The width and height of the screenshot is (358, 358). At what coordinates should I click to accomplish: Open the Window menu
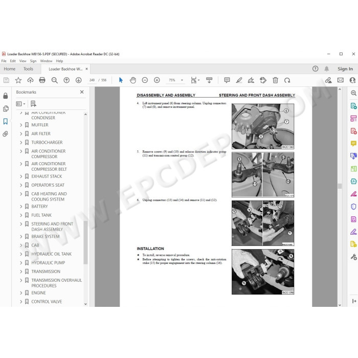coord(46,61)
